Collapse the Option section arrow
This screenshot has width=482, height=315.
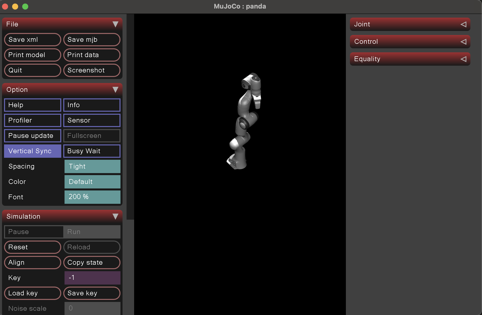[115, 90]
